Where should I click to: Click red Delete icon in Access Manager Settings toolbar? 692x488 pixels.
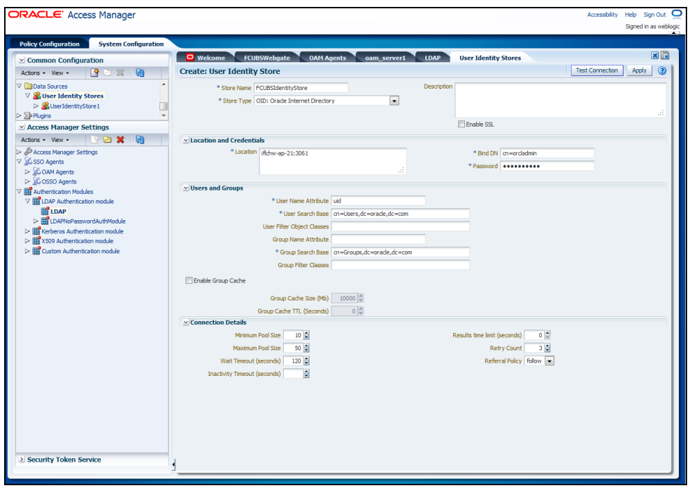coord(120,140)
